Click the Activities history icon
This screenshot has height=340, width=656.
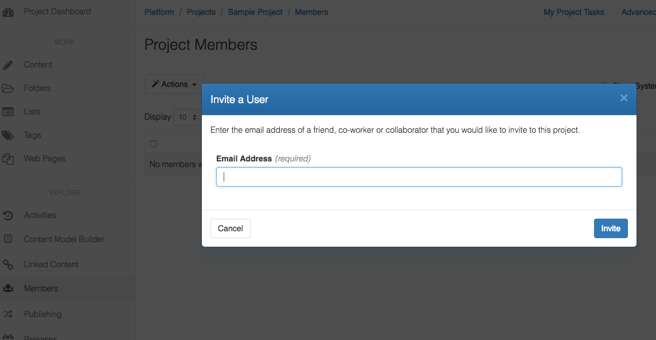pos(8,216)
